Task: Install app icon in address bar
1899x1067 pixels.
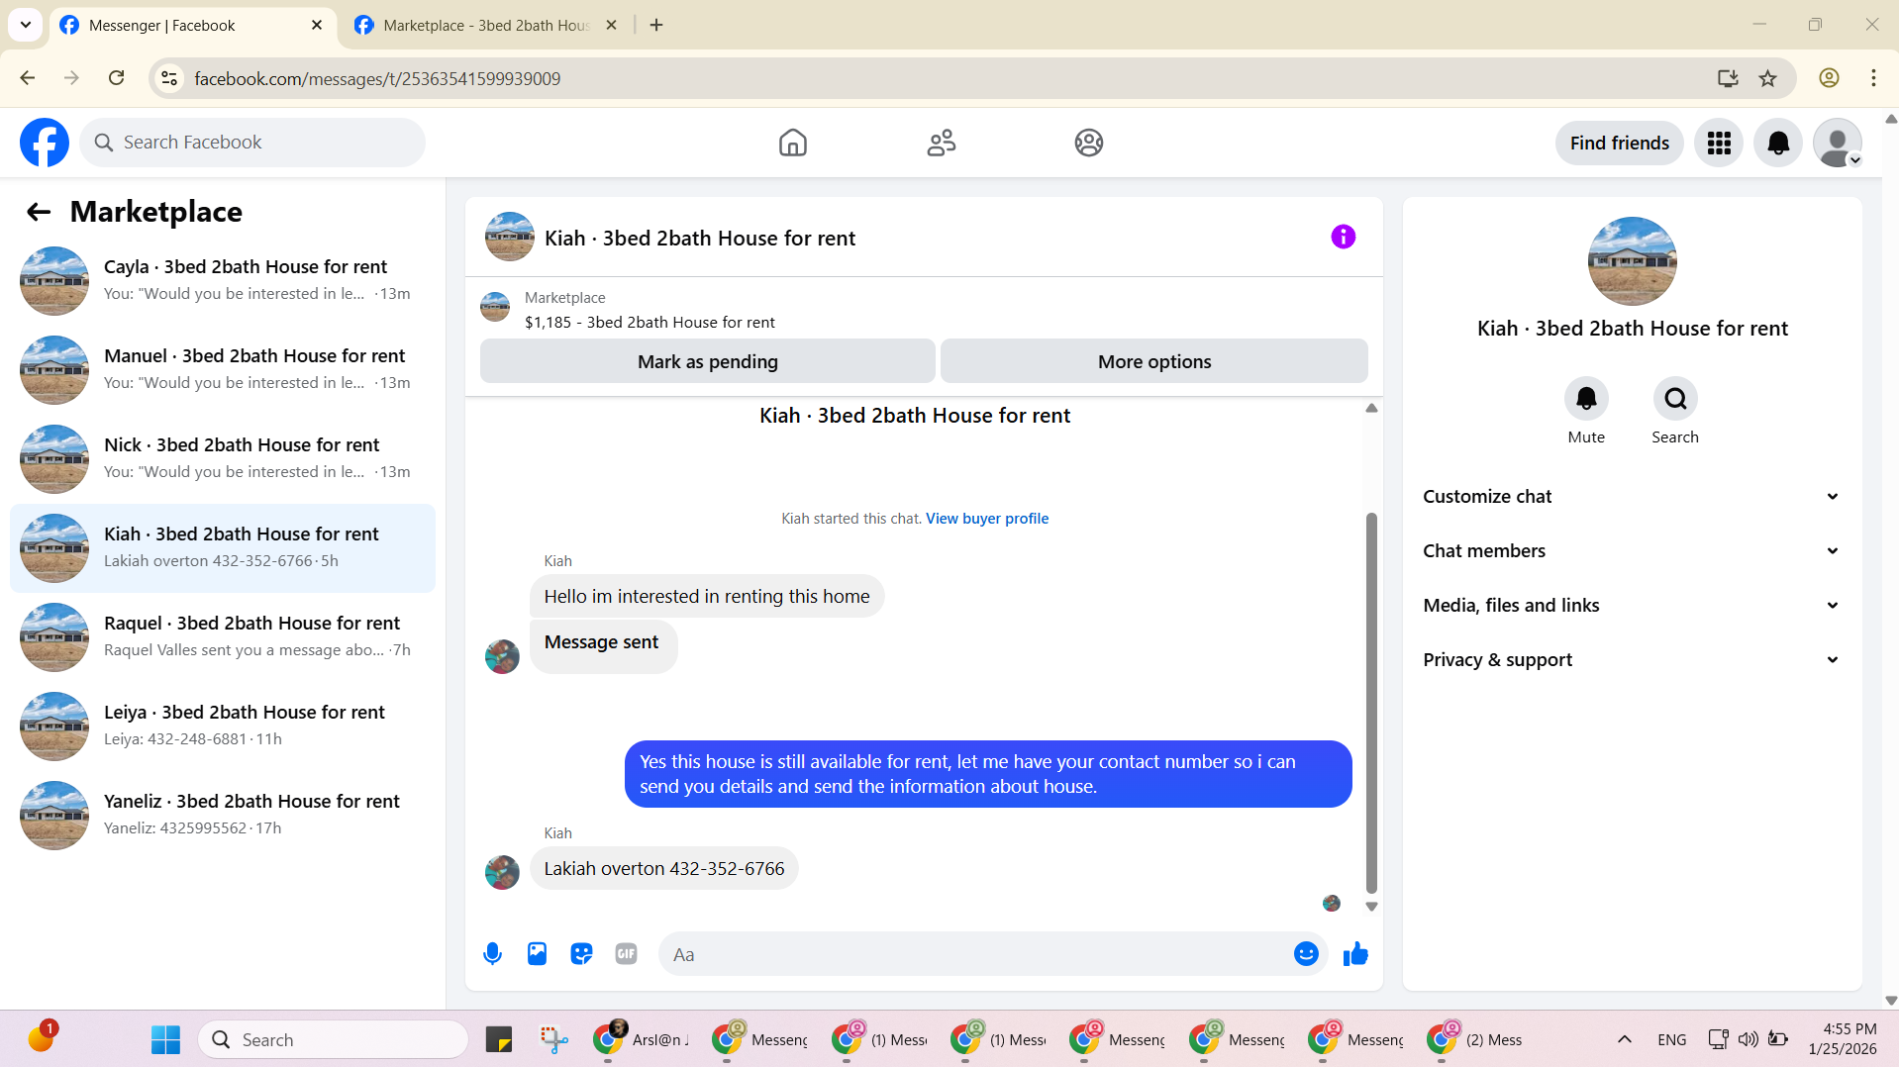Action: click(x=1728, y=78)
